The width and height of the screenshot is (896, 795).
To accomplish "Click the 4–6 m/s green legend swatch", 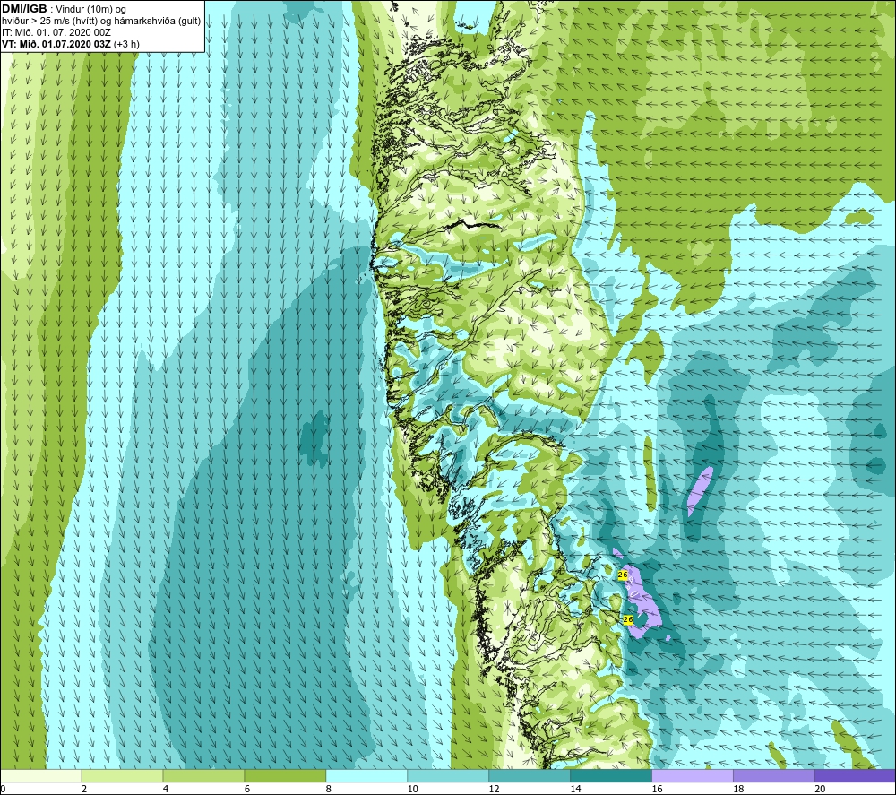I will (x=203, y=776).
